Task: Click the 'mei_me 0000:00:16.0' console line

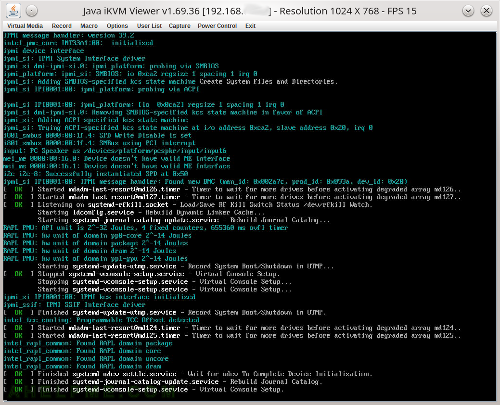Action: 117,158
